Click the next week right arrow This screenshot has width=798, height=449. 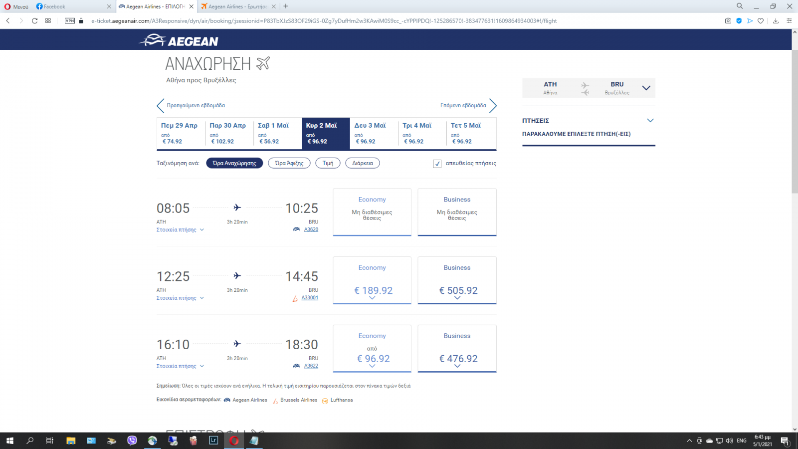click(x=493, y=106)
